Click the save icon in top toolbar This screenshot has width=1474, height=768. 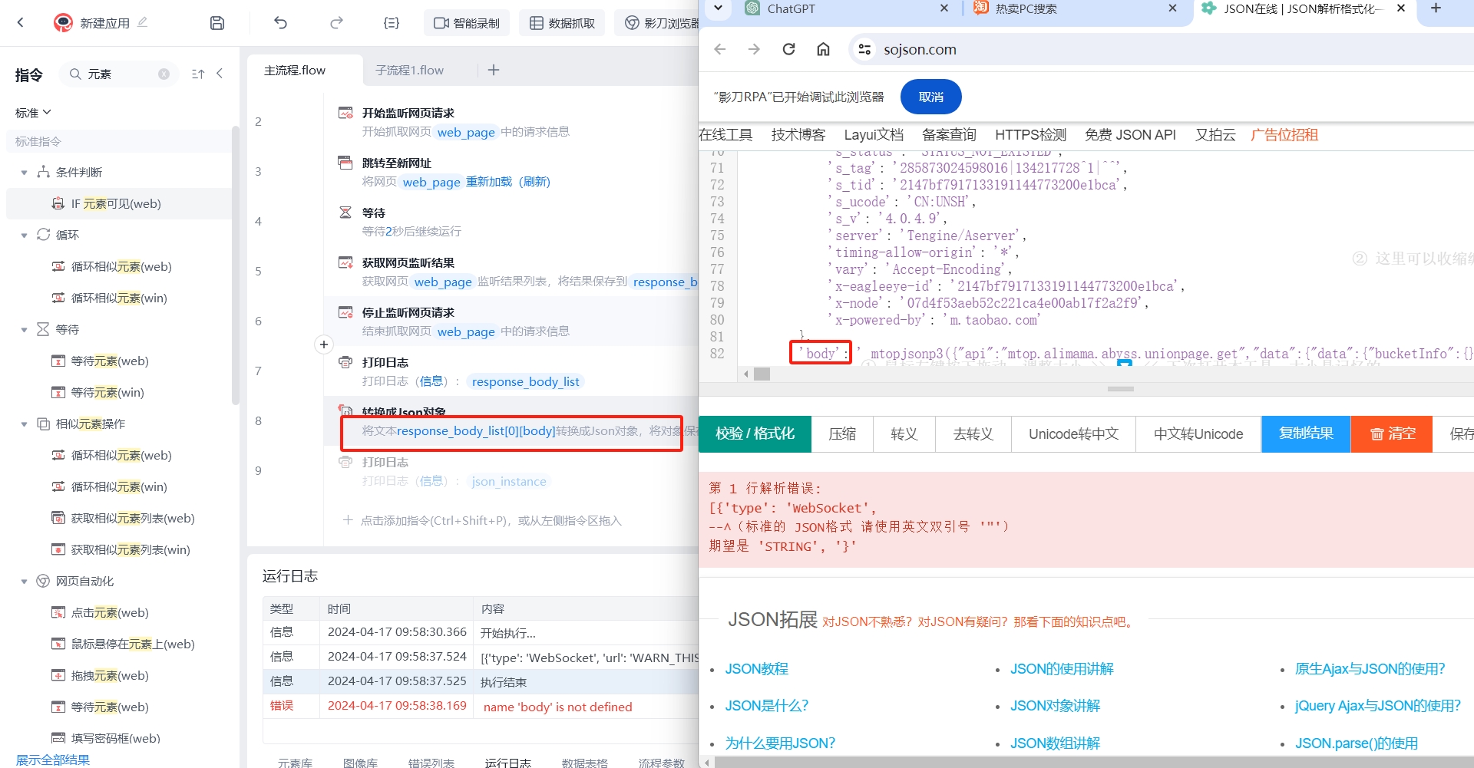(x=217, y=23)
